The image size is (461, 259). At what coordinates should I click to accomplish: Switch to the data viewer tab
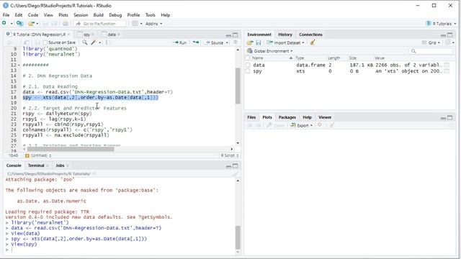[x=112, y=35]
